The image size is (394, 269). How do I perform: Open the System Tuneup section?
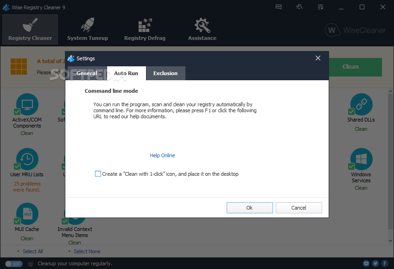click(x=88, y=30)
